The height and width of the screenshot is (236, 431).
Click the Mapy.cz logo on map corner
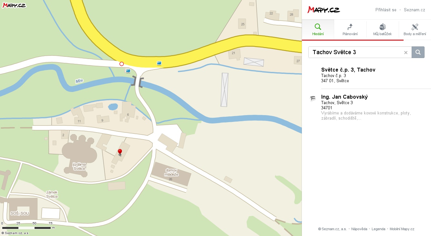tap(14, 5)
